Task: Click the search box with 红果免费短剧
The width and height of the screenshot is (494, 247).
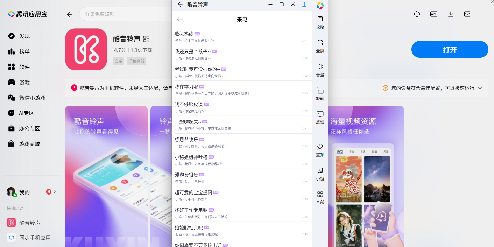Action: [x=126, y=14]
